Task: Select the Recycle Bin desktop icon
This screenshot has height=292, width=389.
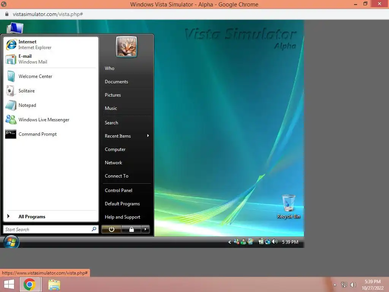Action: click(x=289, y=207)
